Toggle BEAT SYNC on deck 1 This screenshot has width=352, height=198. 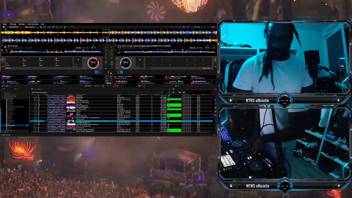pyautogui.click(x=100, y=46)
